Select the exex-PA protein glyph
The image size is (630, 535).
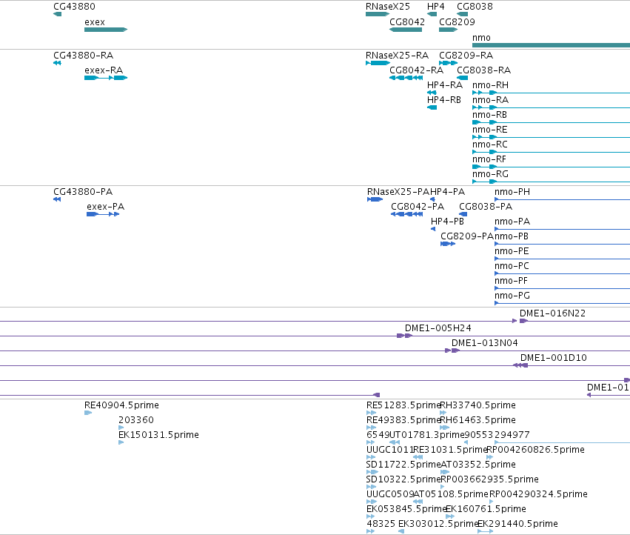coord(103,214)
